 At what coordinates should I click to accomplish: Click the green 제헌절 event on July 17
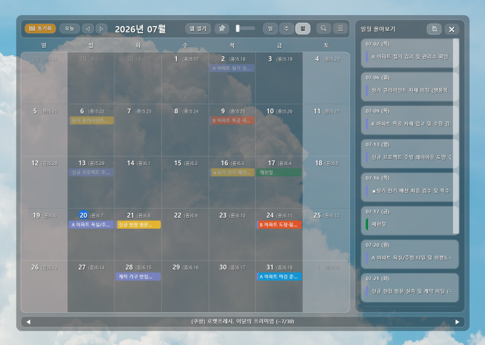pyautogui.click(x=279, y=172)
